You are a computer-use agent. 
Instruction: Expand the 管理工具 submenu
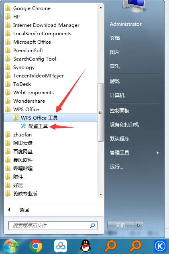pos(134,152)
